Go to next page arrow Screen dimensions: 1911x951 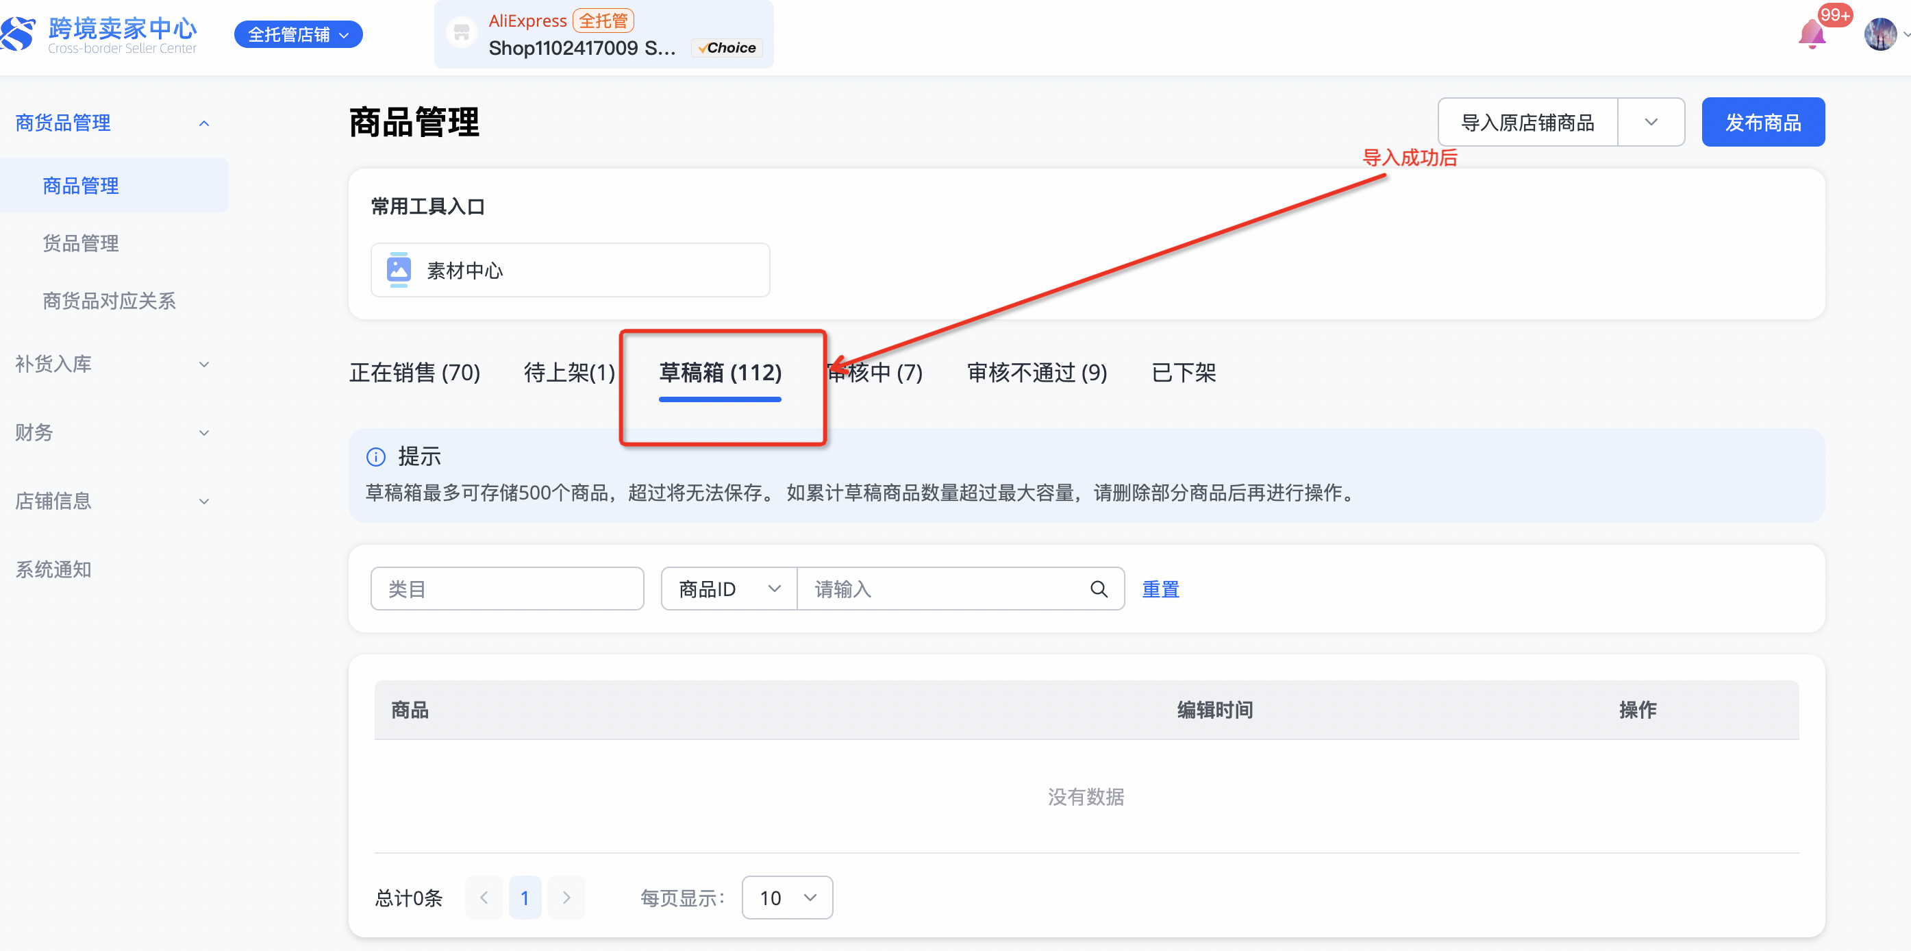point(566,898)
